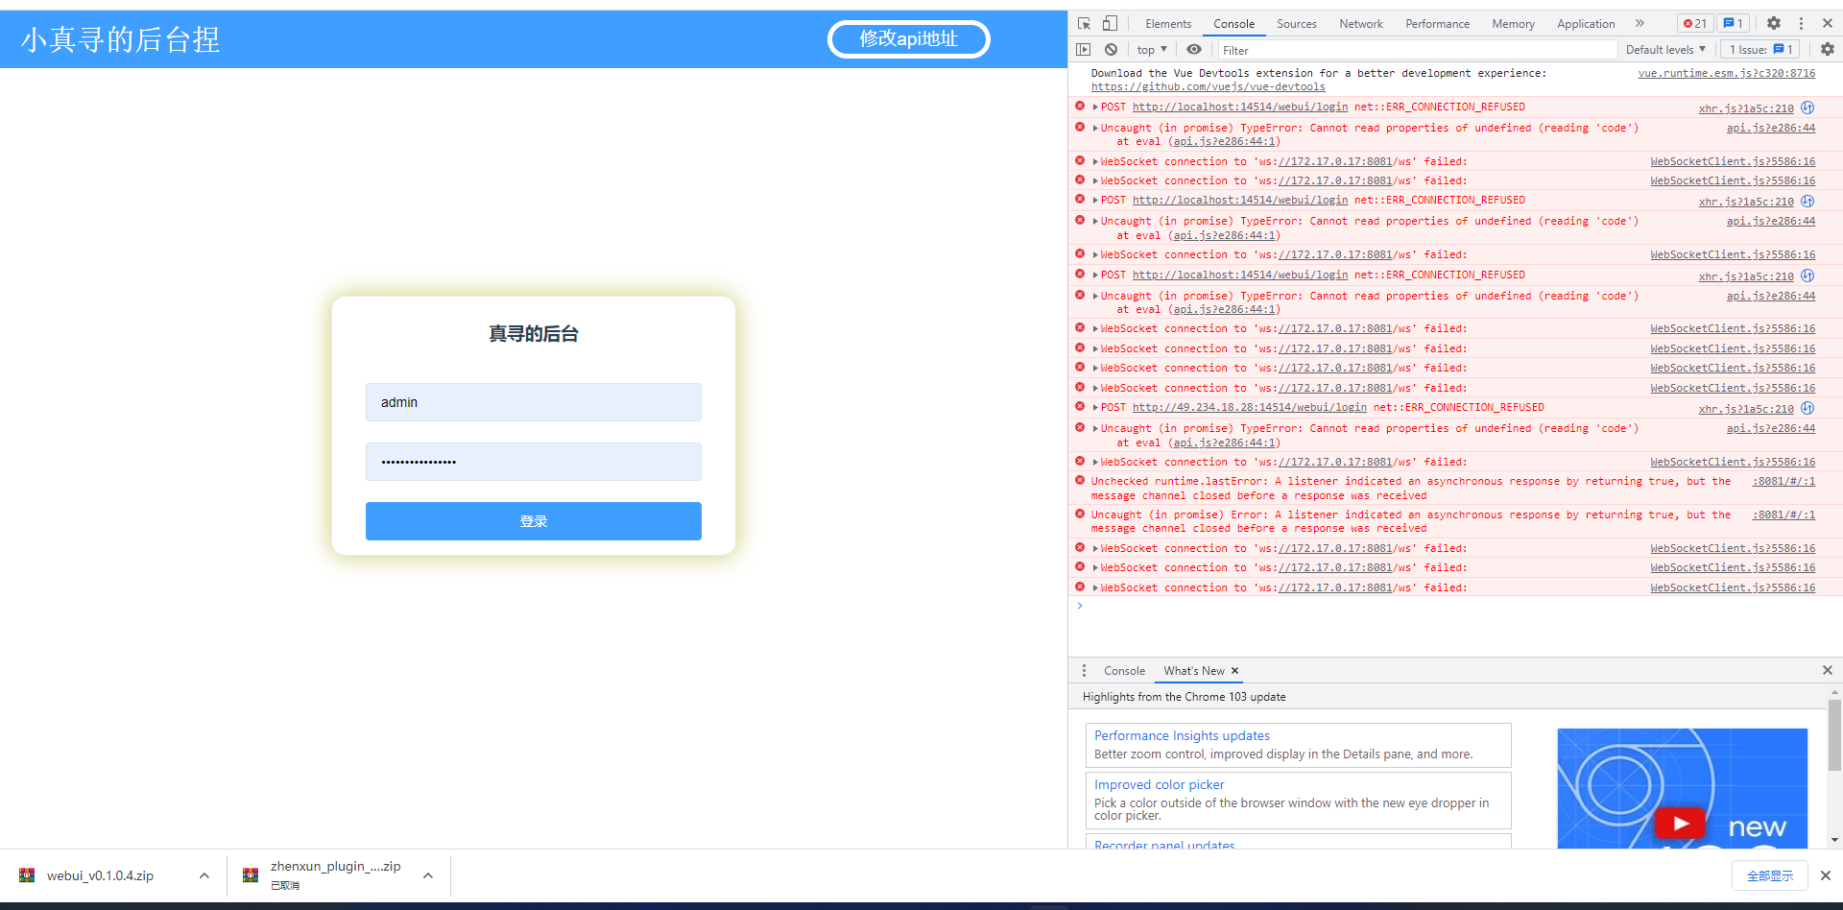Open console settings gear beside Issues
This screenshot has width=1843, height=910.
(x=1828, y=49)
